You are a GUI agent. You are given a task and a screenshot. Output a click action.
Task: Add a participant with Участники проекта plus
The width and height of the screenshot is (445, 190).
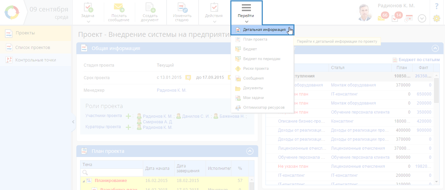click(x=128, y=116)
